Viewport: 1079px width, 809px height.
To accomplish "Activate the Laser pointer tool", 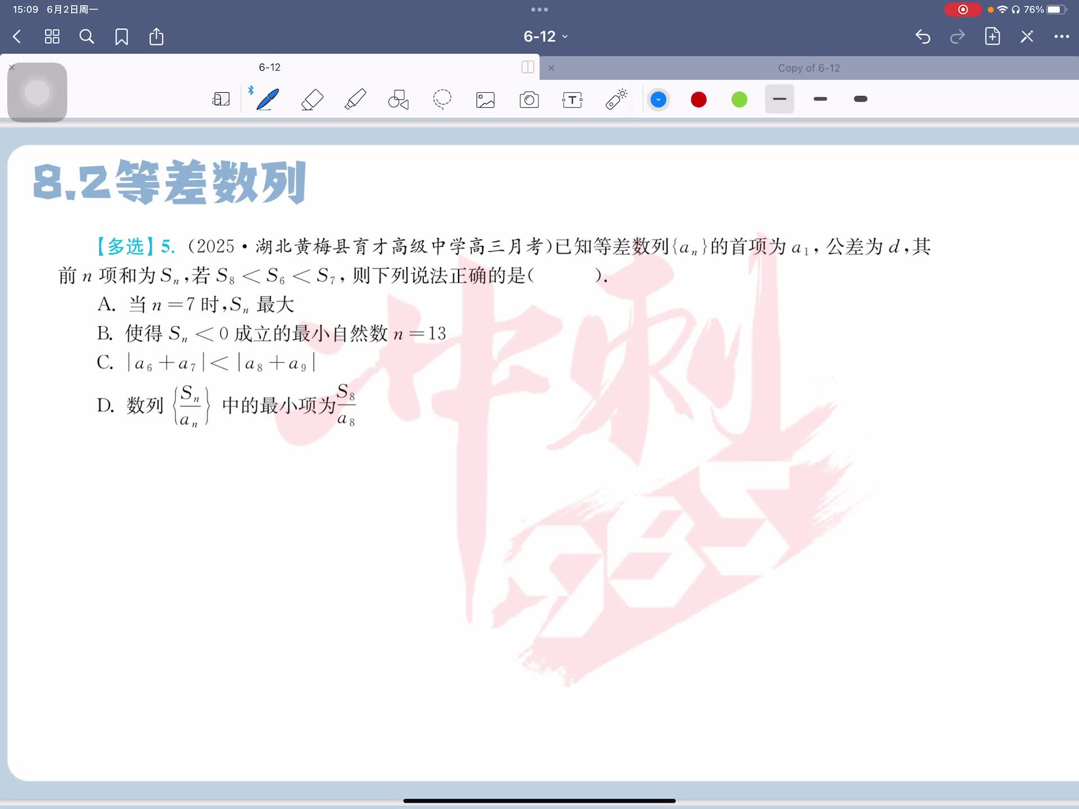I will coord(616,99).
